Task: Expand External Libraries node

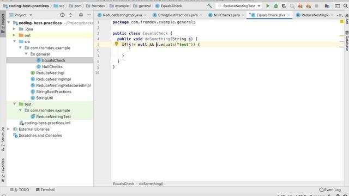Action: pyautogui.click(x=9, y=129)
